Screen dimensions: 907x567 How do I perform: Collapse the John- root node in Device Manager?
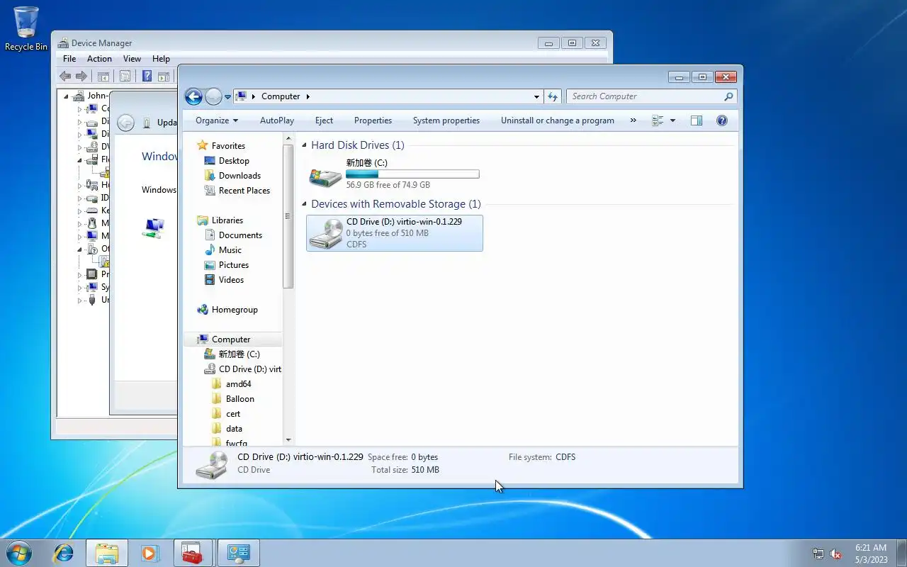(67, 96)
